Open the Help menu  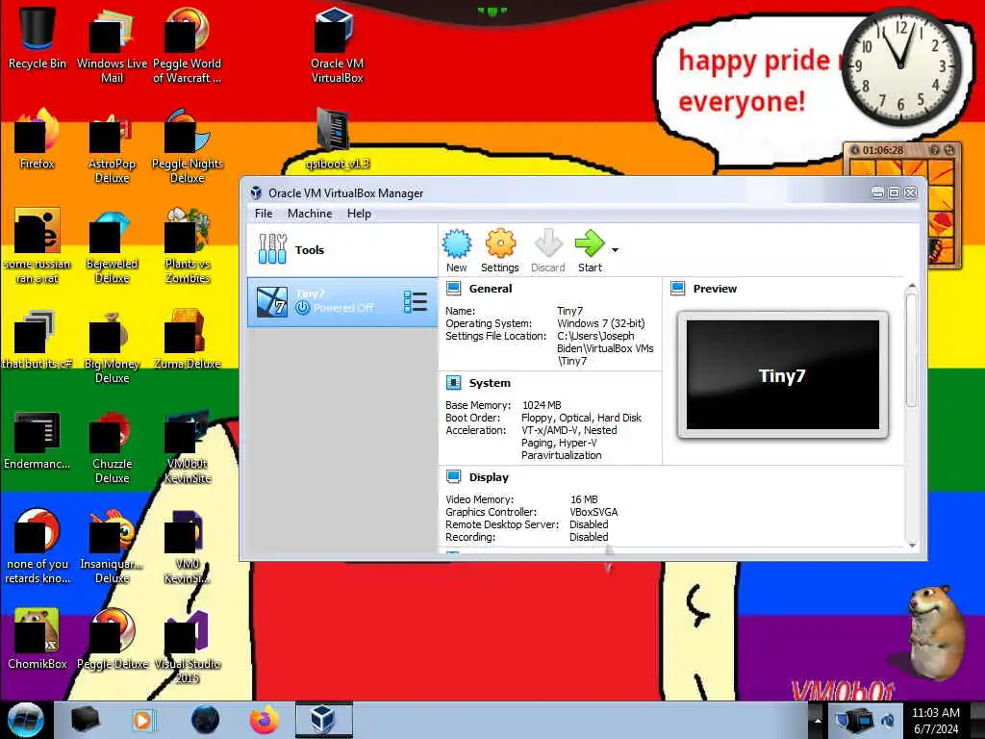point(359,214)
